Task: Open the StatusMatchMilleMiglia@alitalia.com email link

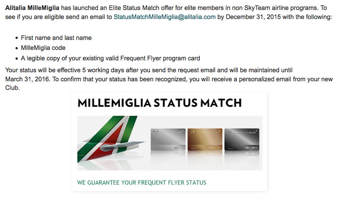Action: [164, 16]
